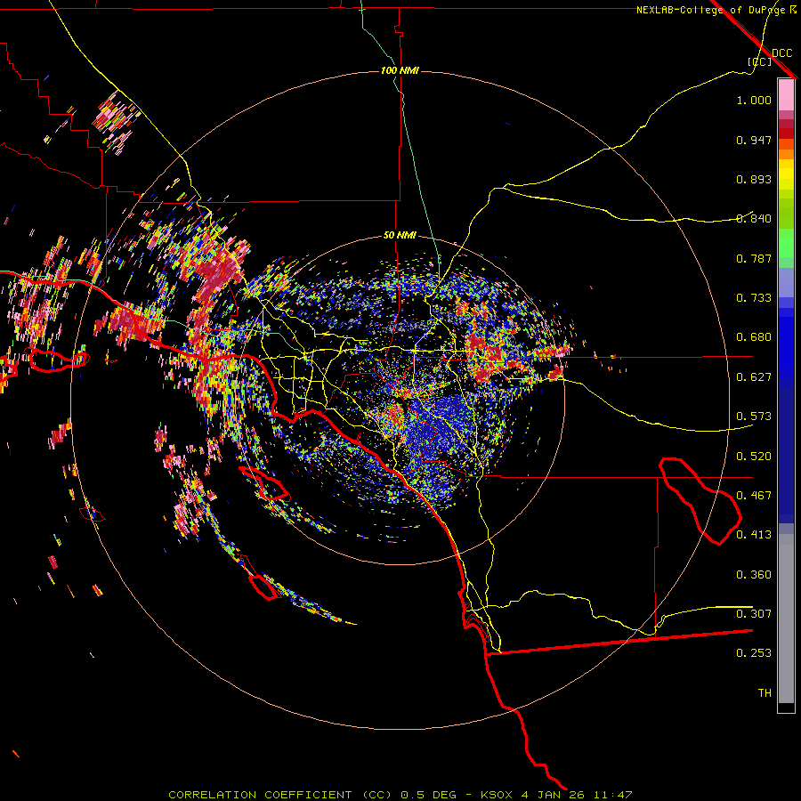The image size is (801, 801).
Task: Click the 0.680 scale value
Action: click(x=754, y=337)
